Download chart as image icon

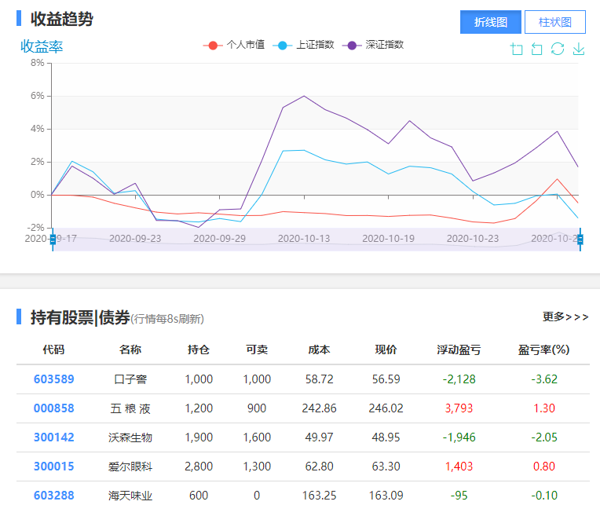tap(579, 49)
